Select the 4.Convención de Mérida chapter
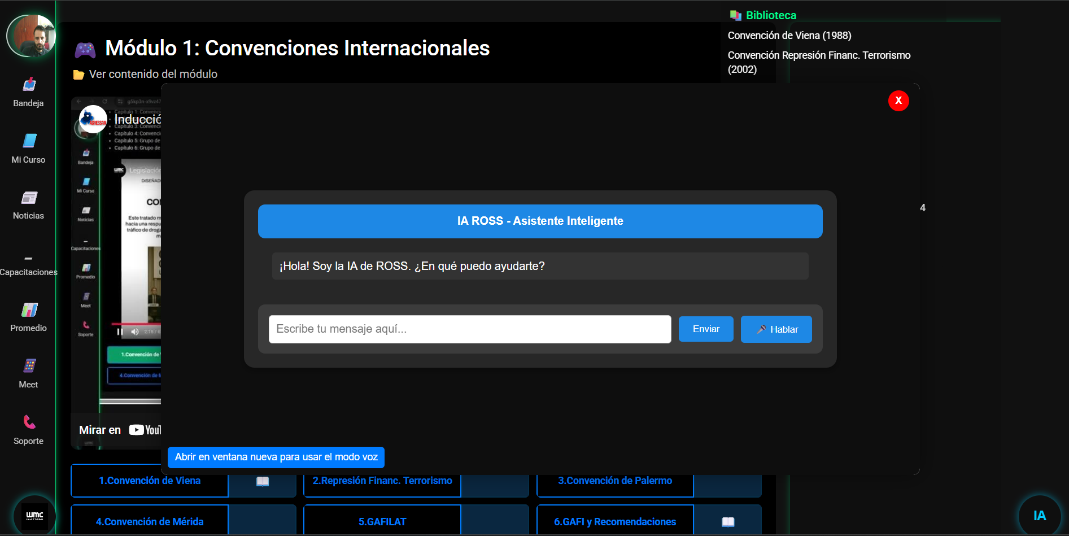Image resolution: width=1069 pixels, height=536 pixels. [x=150, y=521]
